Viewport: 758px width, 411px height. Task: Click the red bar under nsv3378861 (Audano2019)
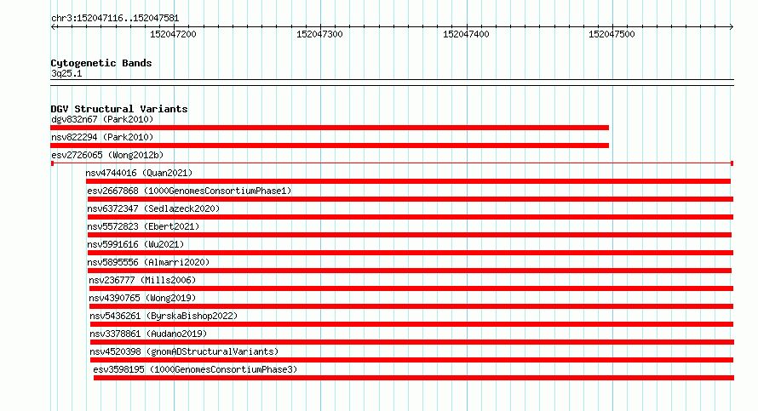coord(412,342)
